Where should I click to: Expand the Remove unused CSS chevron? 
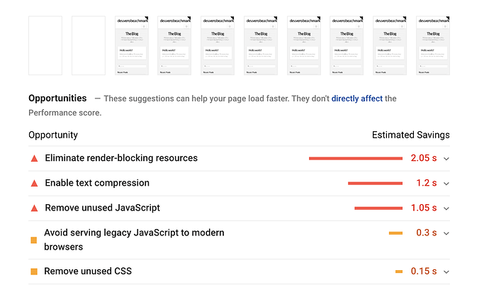click(446, 272)
